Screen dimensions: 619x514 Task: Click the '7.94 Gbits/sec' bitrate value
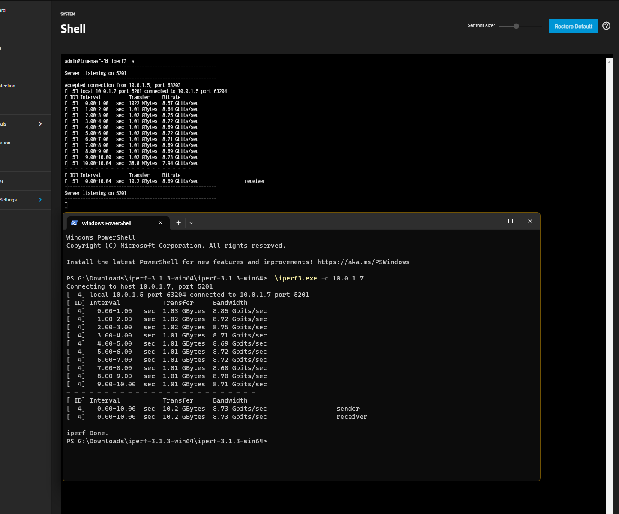coord(180,163)
